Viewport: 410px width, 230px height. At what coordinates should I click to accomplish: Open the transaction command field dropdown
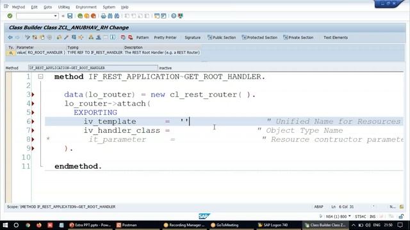(55, 16)
